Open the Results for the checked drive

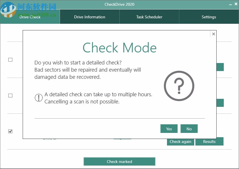click(209, 142)
